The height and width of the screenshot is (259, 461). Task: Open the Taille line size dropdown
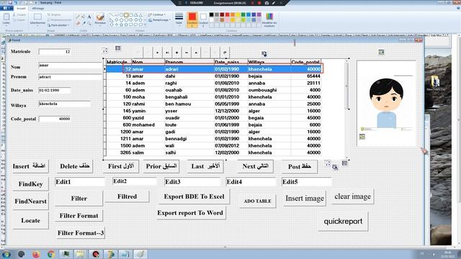[179, 19]
